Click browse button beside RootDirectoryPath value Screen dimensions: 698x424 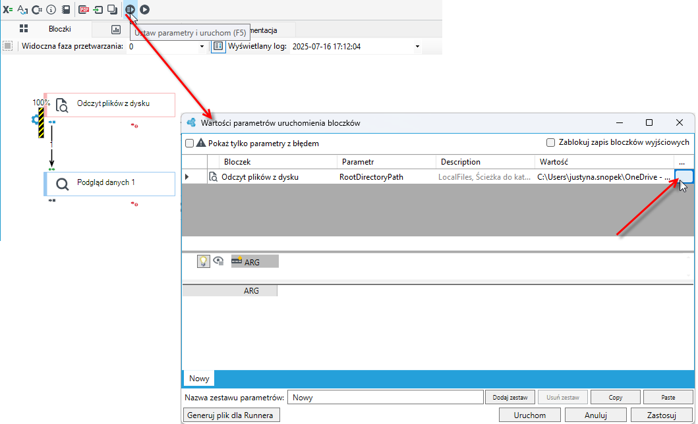click(684, 176)
